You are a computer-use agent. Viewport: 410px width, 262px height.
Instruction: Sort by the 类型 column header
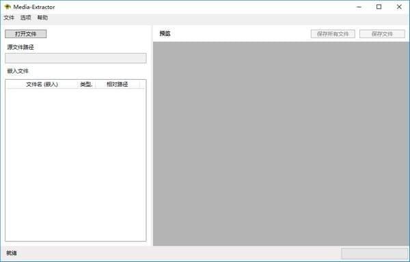86,85
